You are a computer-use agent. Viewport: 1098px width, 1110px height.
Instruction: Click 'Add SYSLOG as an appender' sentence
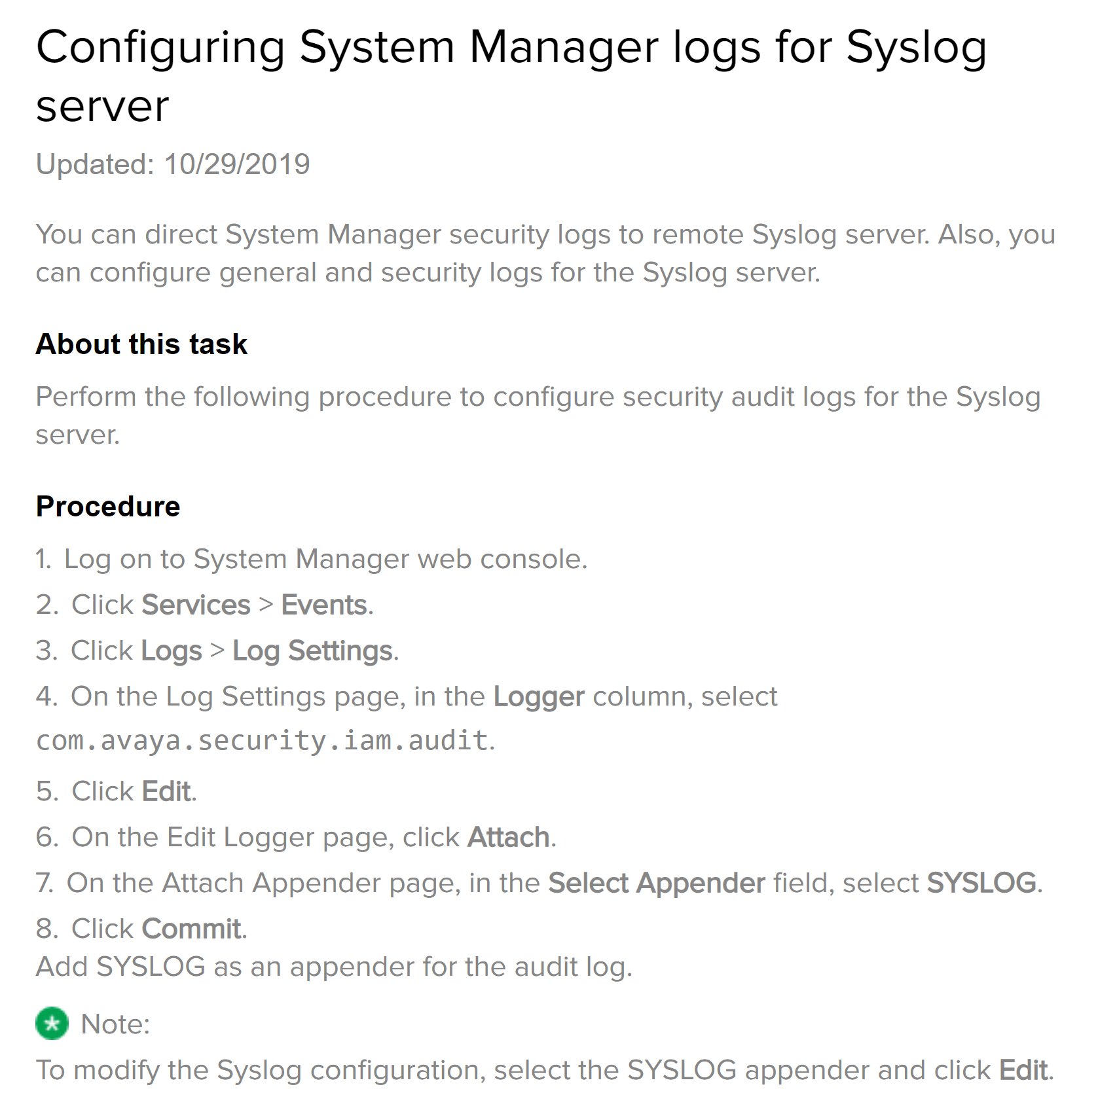(334, 967)
